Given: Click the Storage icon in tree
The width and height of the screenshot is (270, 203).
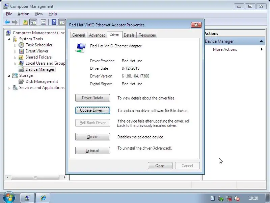Looking at the screenshot, I should (15, 75).
